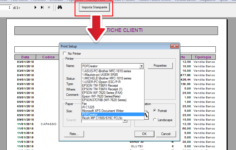Viewport: 236px width, 150px height.
Task: Click the GLUTEI description cell
Action: click(137, 146)
